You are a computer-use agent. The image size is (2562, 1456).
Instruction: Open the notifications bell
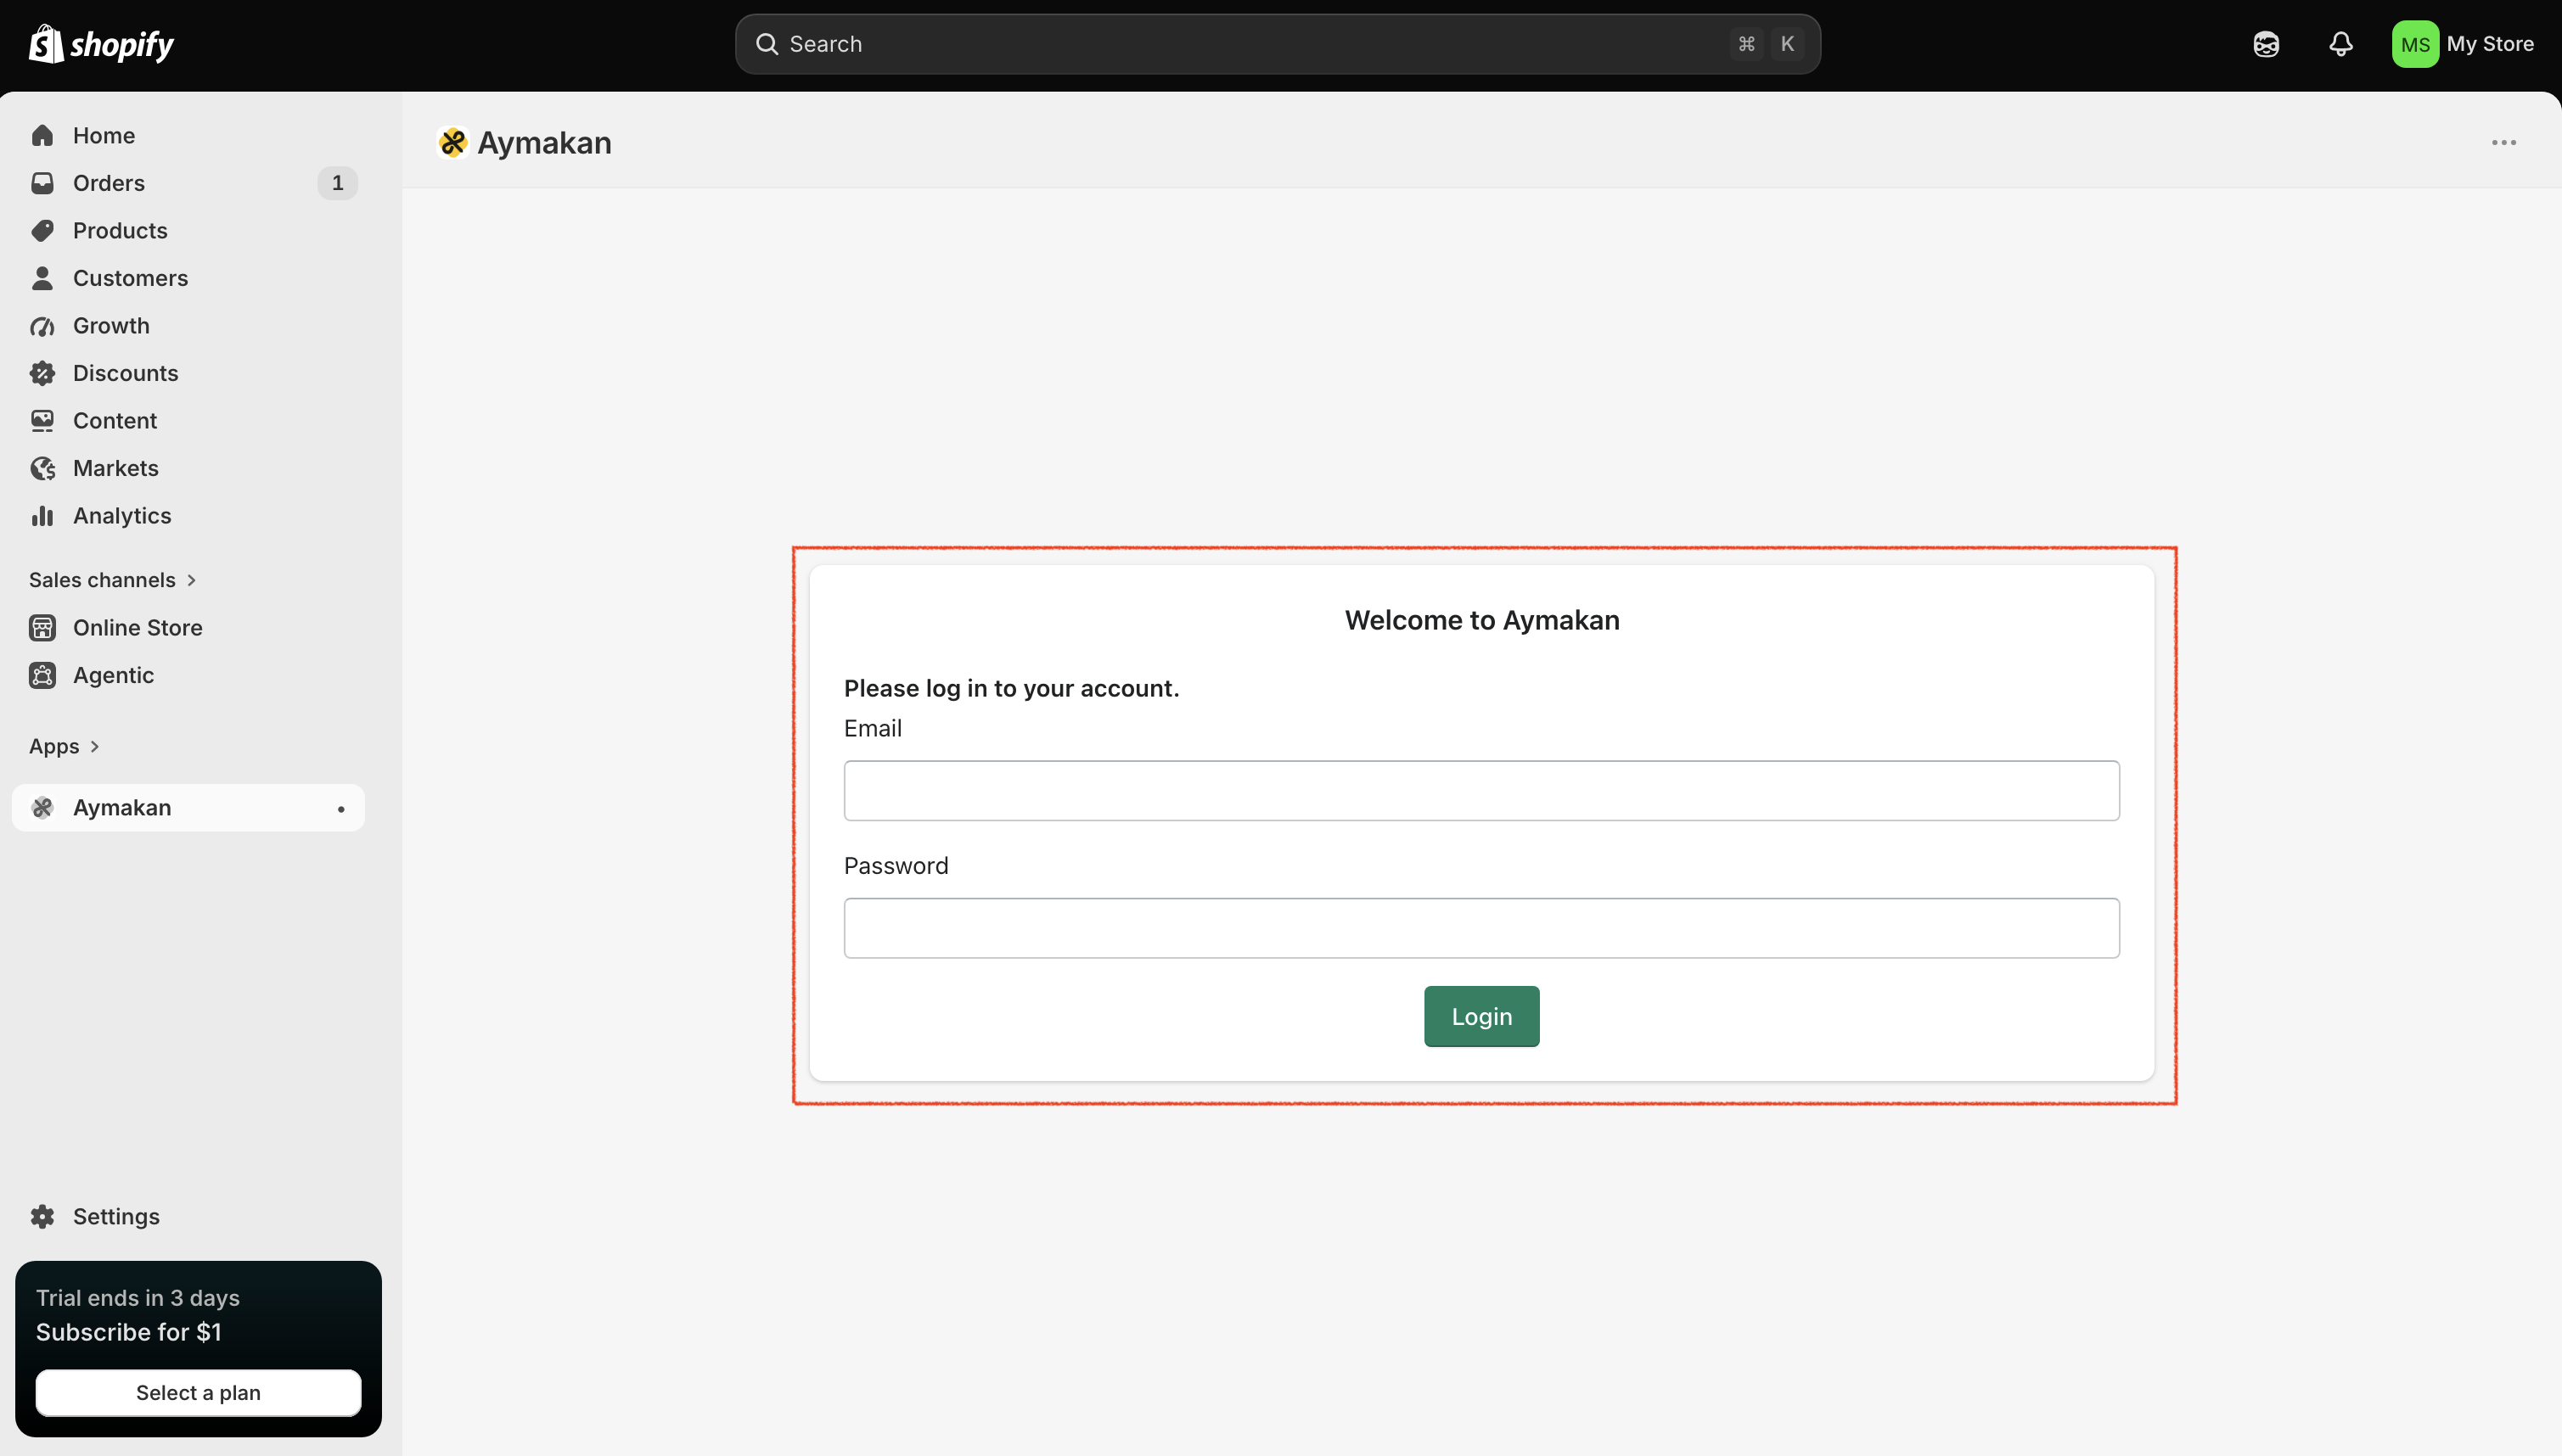pos(2341,44)
